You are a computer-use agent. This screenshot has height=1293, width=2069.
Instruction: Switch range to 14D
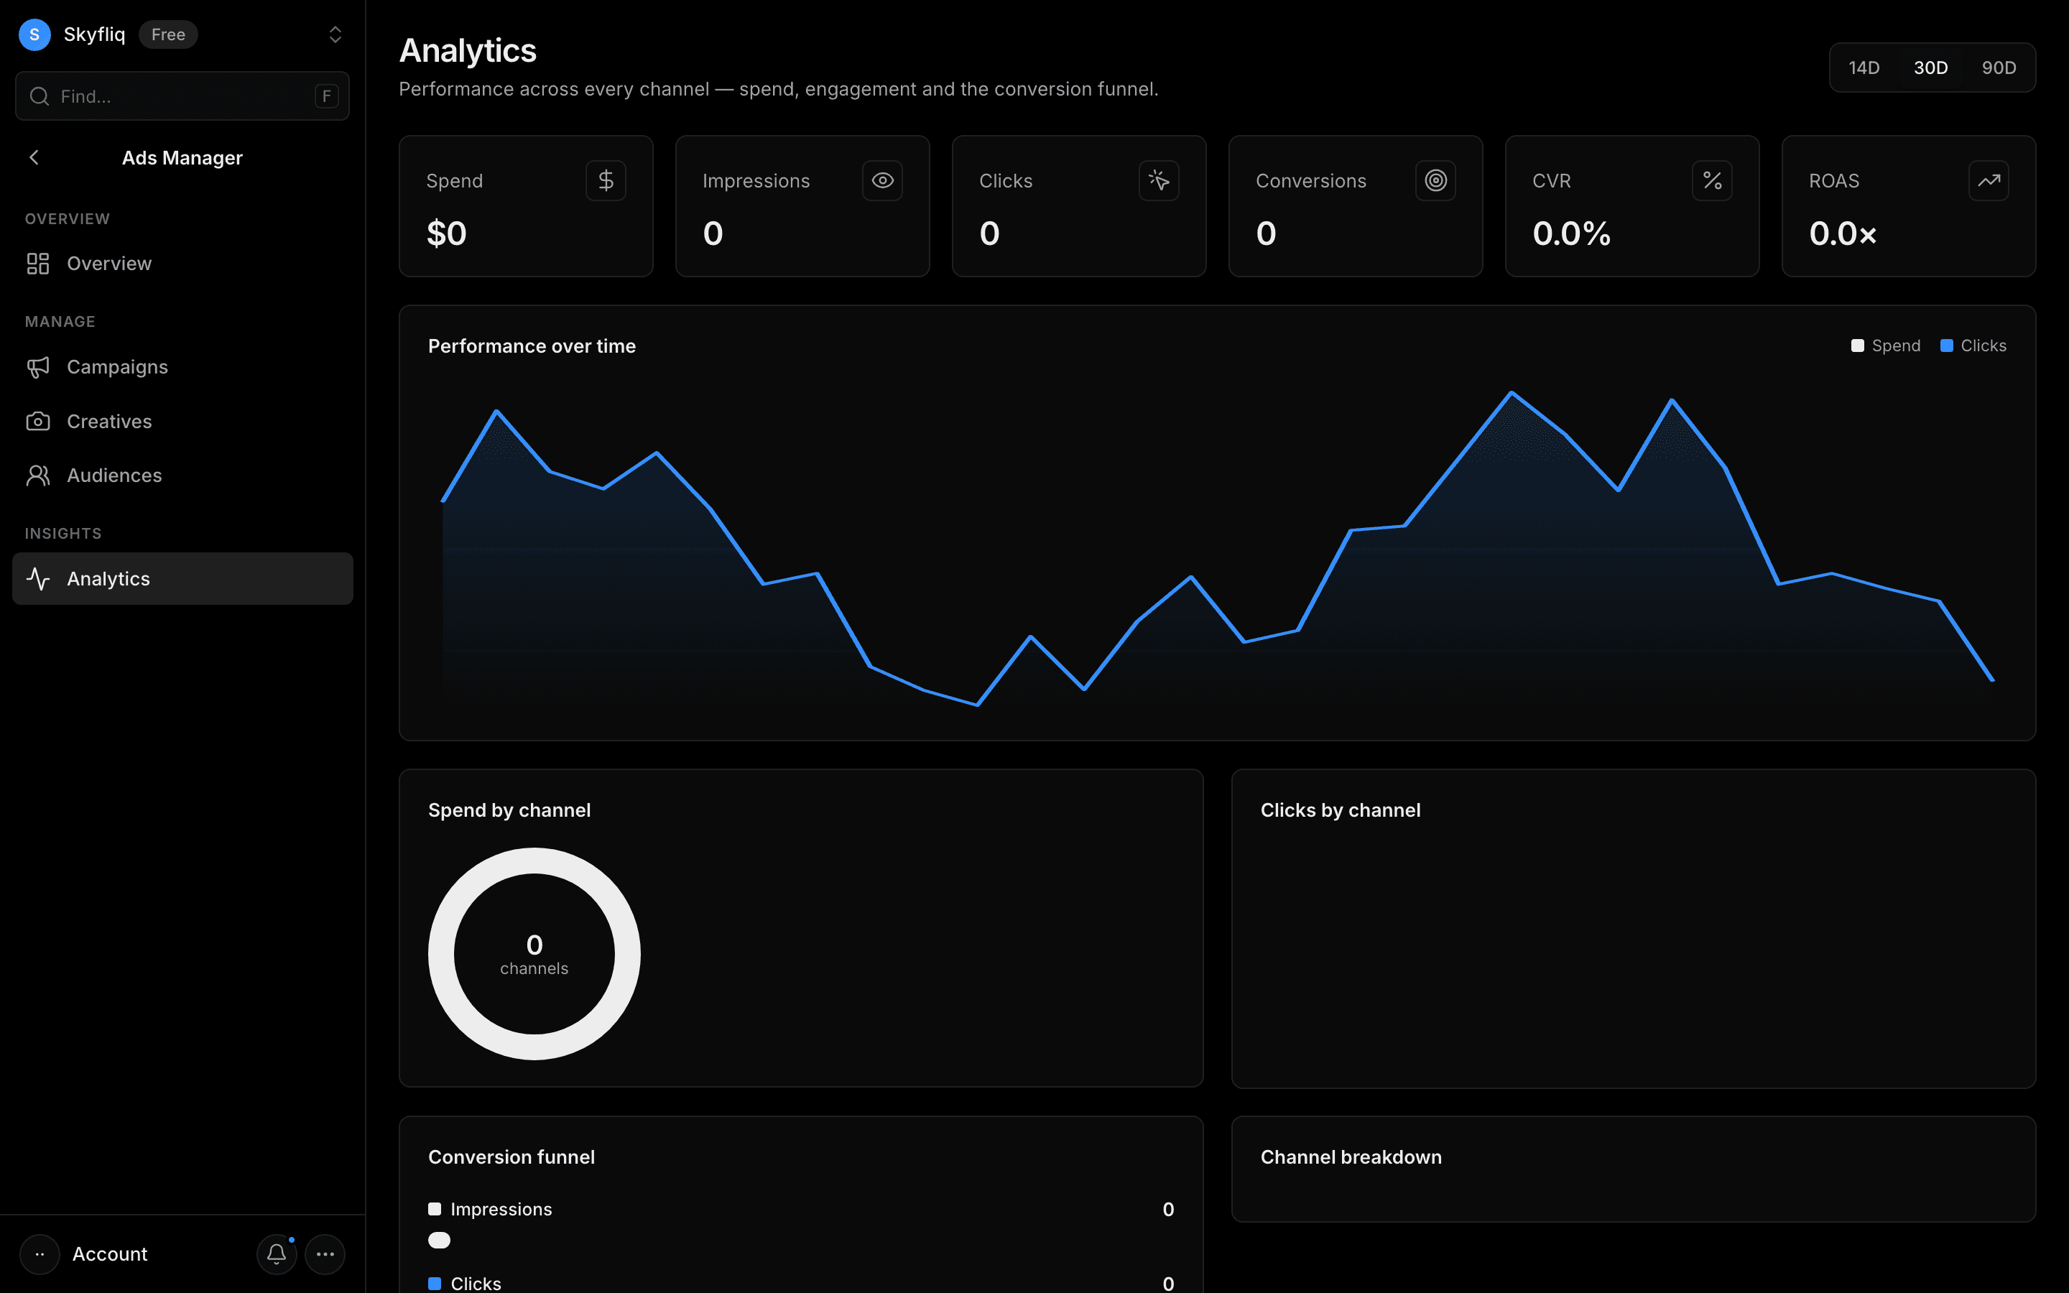pos(1864,68)
